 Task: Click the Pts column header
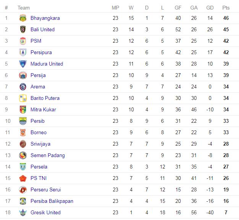pos(226,8)
